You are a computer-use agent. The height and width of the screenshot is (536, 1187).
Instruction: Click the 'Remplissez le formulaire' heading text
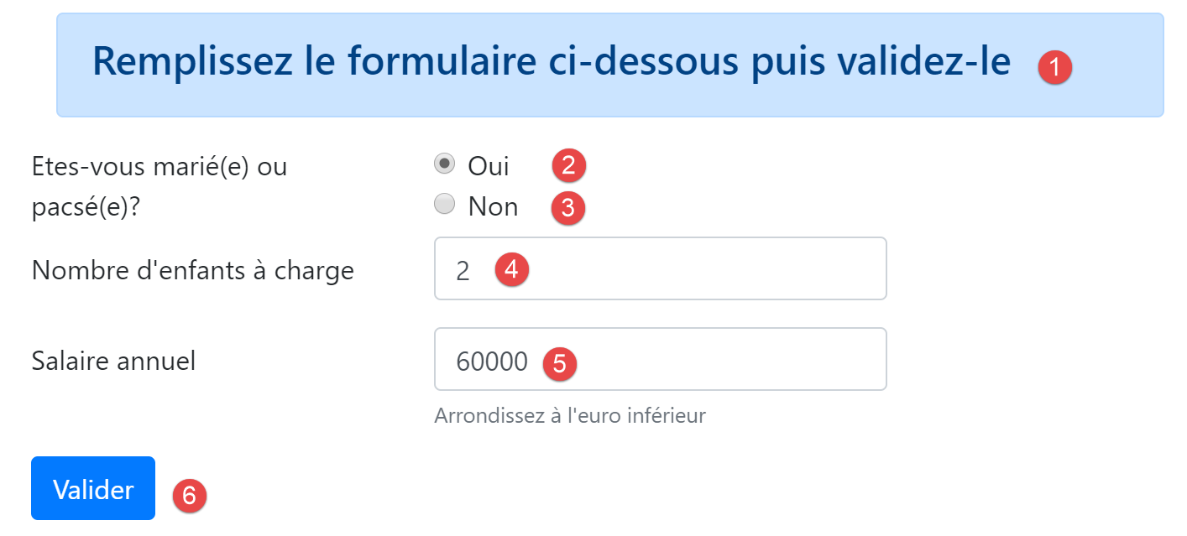[x=551, y=61]
